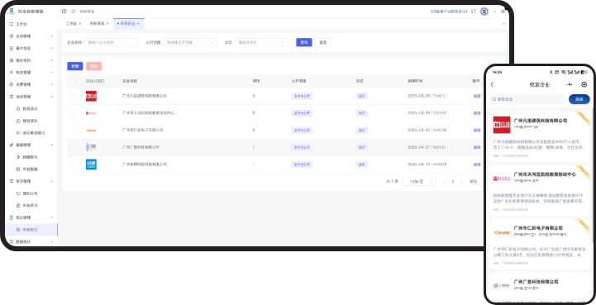Click the blue platform service link in the header
The image size is (596, 305).
pyautogui.click(x=449, y=12)
